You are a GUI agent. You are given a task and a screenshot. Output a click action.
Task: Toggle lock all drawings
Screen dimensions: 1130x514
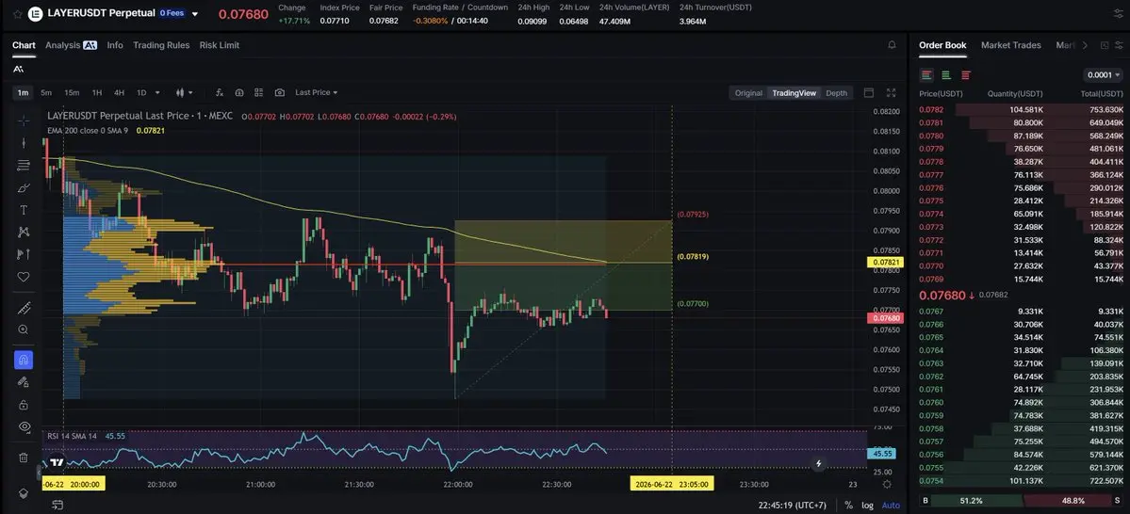[24, 405]
